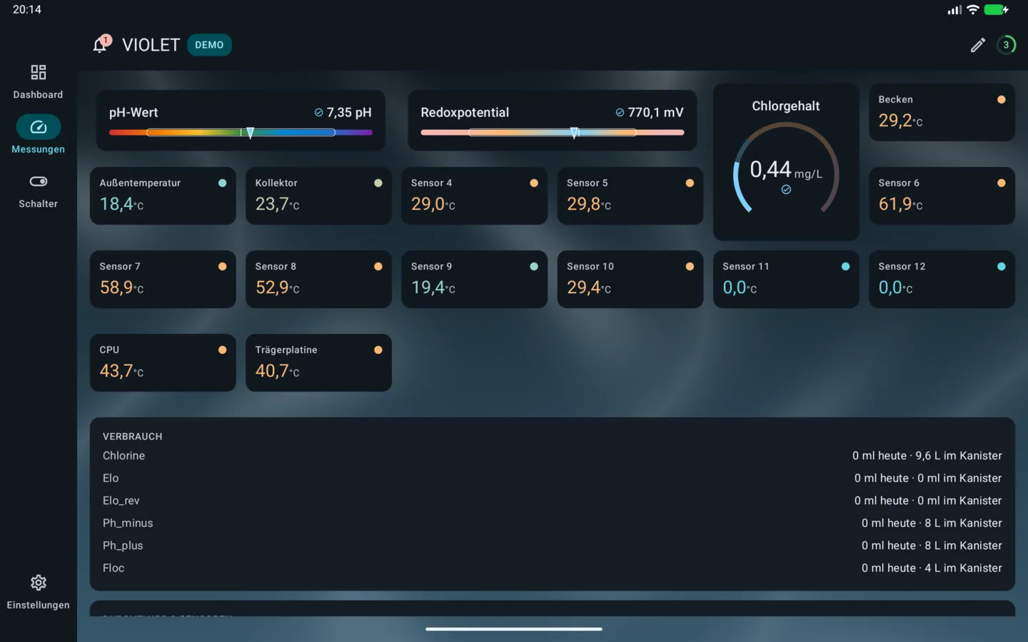Click the Redoxpotential verified checkmark icon
Image resolution: width=1028 pixels, height=642 pixels.
click(620, 113)
